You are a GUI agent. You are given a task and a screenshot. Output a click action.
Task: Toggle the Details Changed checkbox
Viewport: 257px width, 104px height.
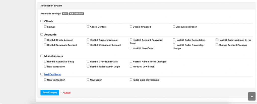pos(131,26)
